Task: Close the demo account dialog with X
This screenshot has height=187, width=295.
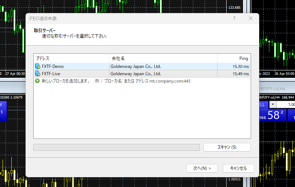Action: tap(251, 18)
